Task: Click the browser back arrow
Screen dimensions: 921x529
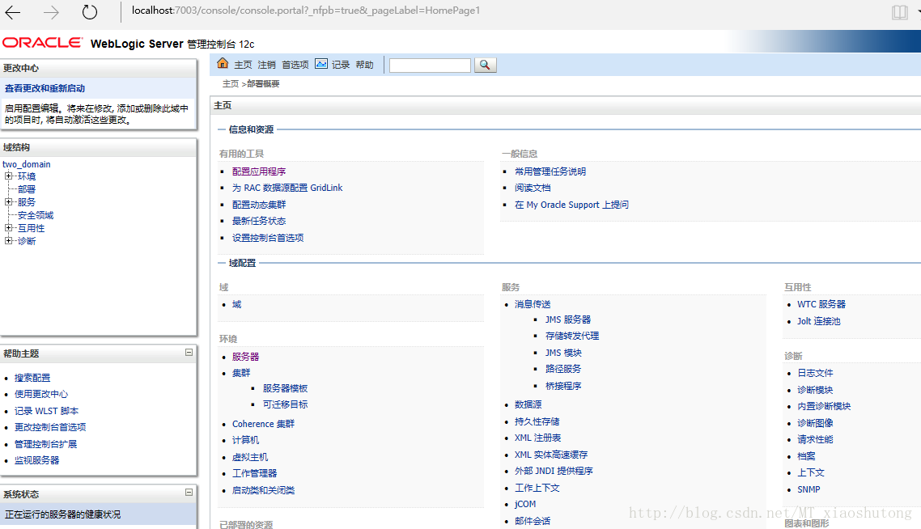Action: (13, 12)
